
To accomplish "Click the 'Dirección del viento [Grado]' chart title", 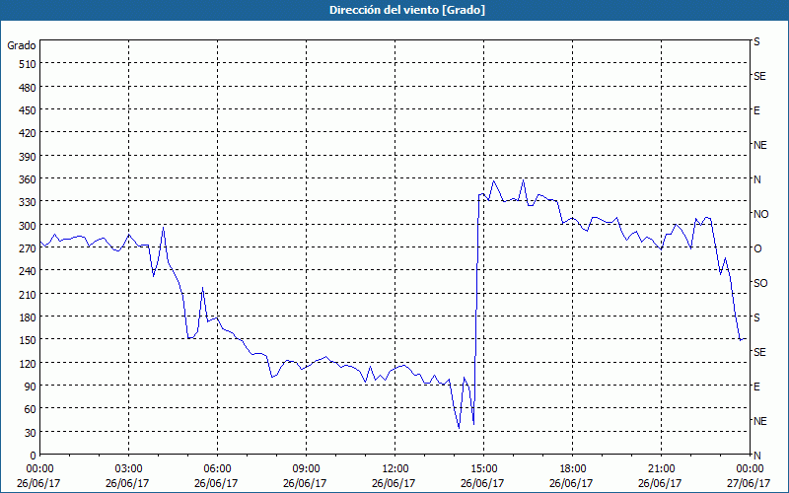I will coord(407,10).
